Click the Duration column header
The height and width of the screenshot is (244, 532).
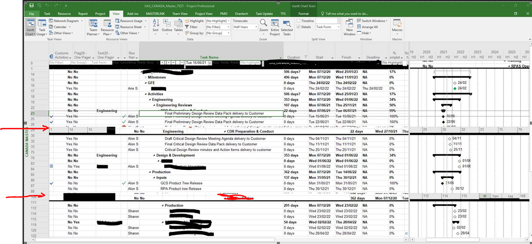coord(296,57)
